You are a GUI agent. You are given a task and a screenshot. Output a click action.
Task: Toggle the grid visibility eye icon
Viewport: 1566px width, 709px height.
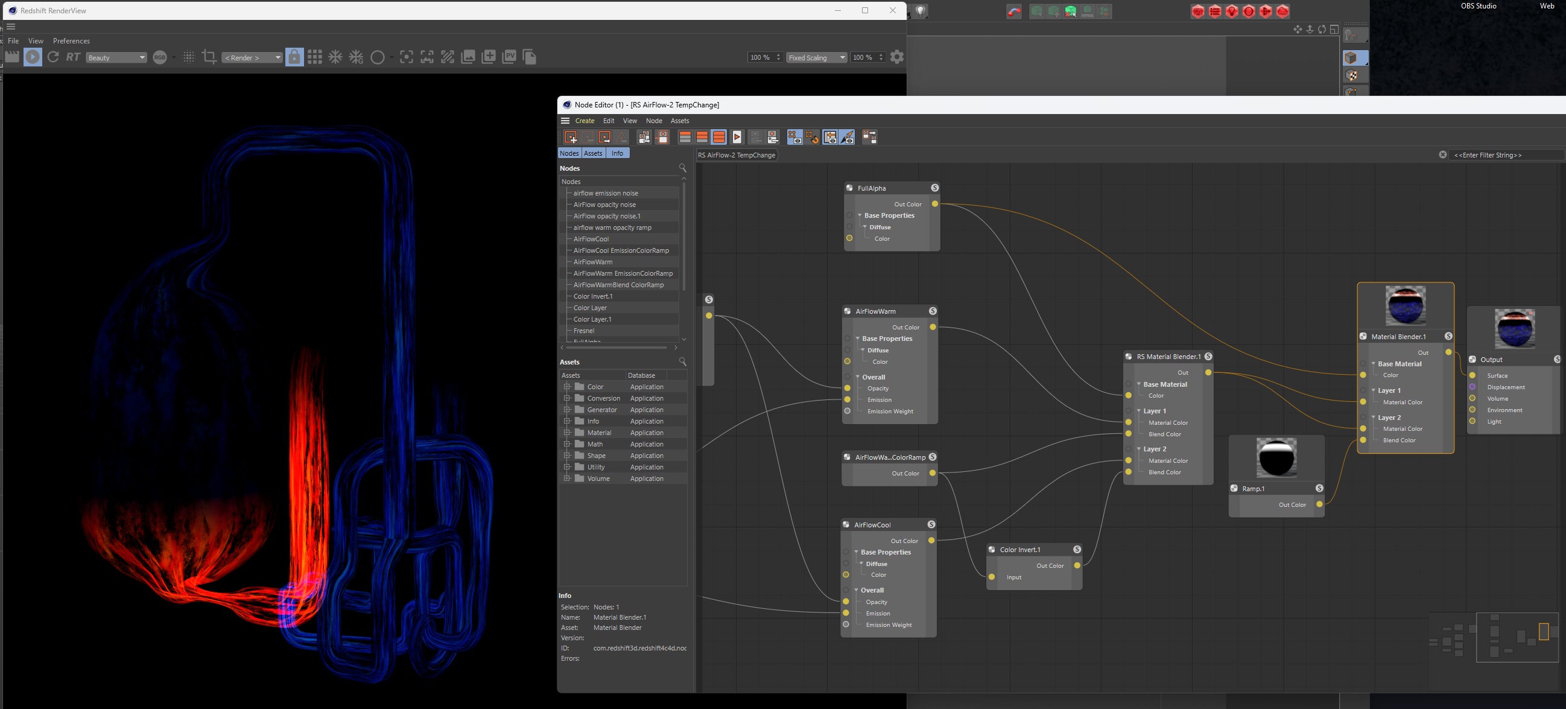coord(794,138)
